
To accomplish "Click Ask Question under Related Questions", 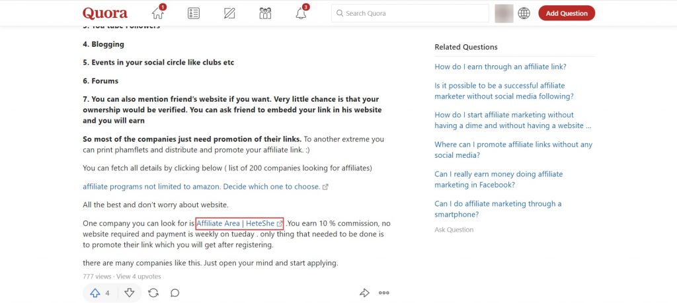I will point(454,230).
